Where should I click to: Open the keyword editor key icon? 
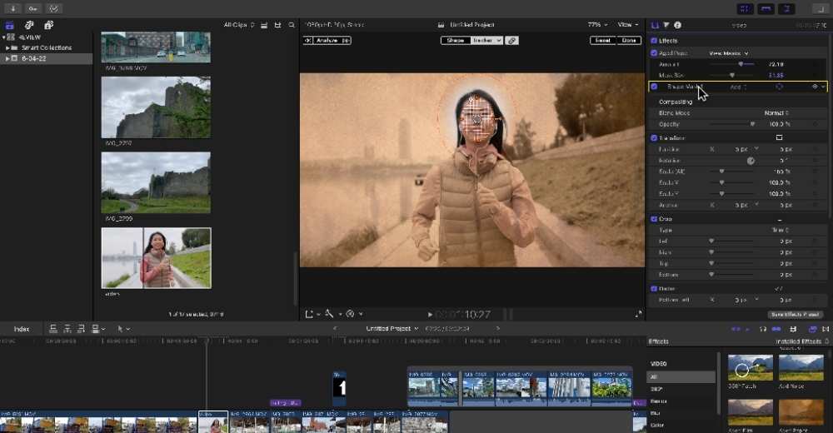(33, 8)
